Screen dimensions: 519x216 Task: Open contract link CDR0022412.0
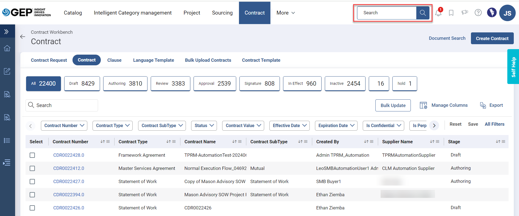click(69, 168)
